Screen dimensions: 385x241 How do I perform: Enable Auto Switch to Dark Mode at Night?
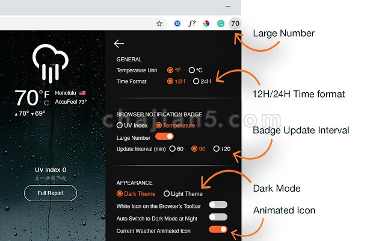(218, 217)
